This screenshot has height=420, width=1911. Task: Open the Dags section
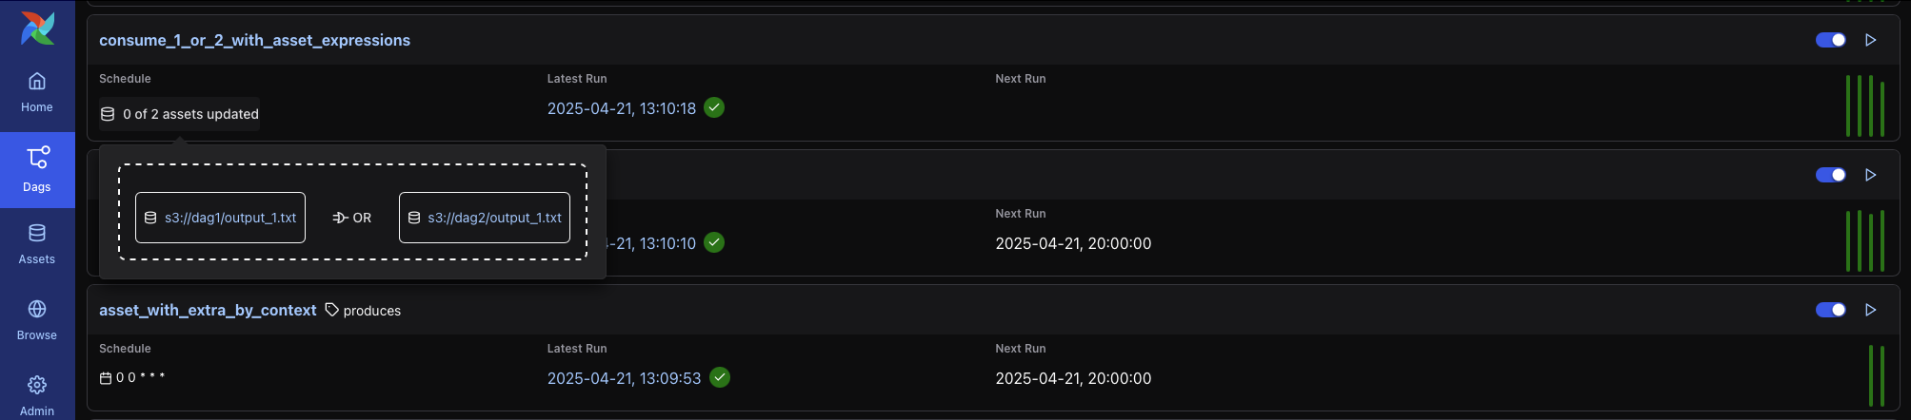coord(37,169)
